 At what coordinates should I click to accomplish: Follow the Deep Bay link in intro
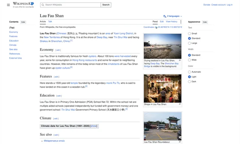click(x=102, y=37)
